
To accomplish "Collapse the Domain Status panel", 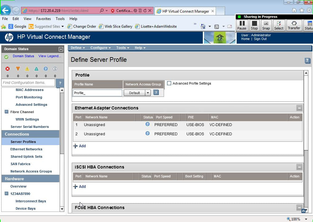I will 61,49.
